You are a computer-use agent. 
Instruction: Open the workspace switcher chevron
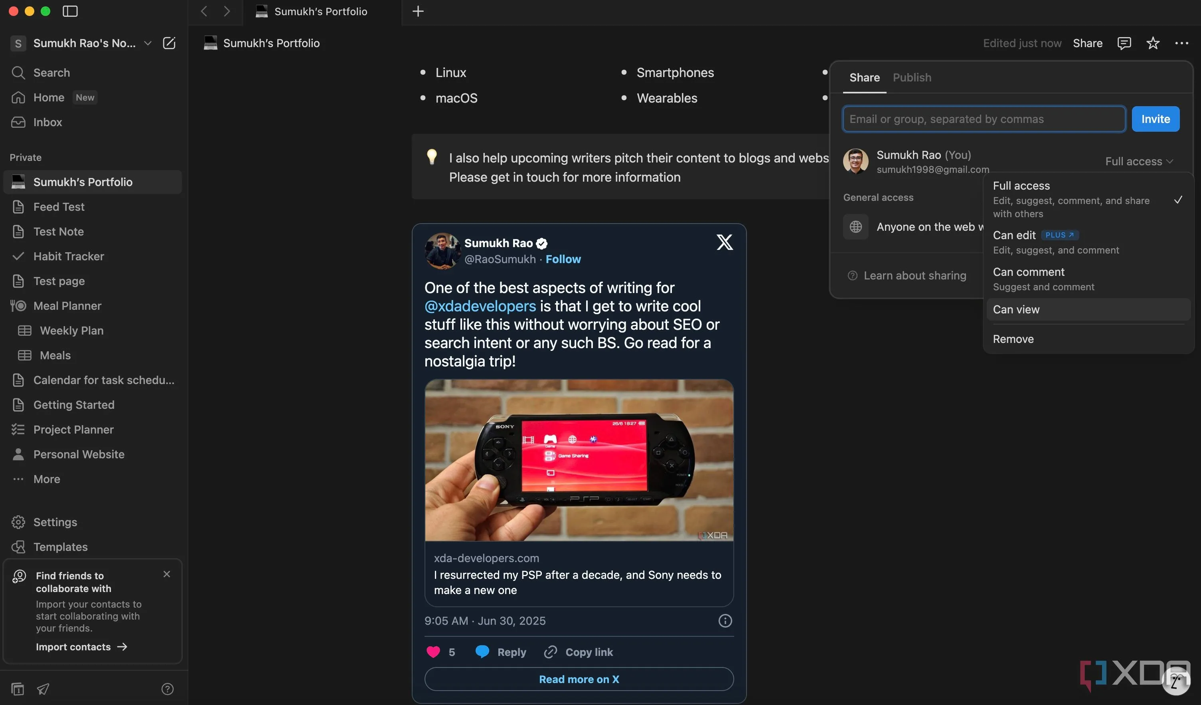click(x=148, y=43)
